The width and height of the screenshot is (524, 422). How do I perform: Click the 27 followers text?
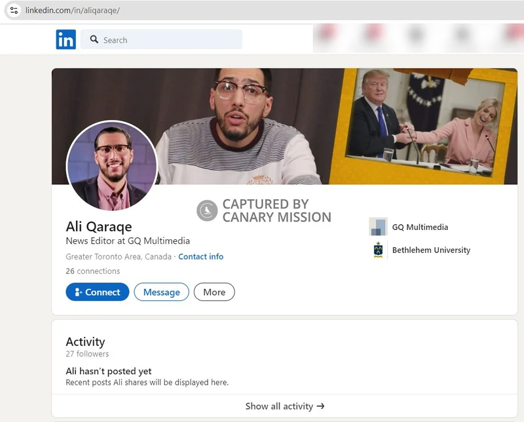point(87,354)
